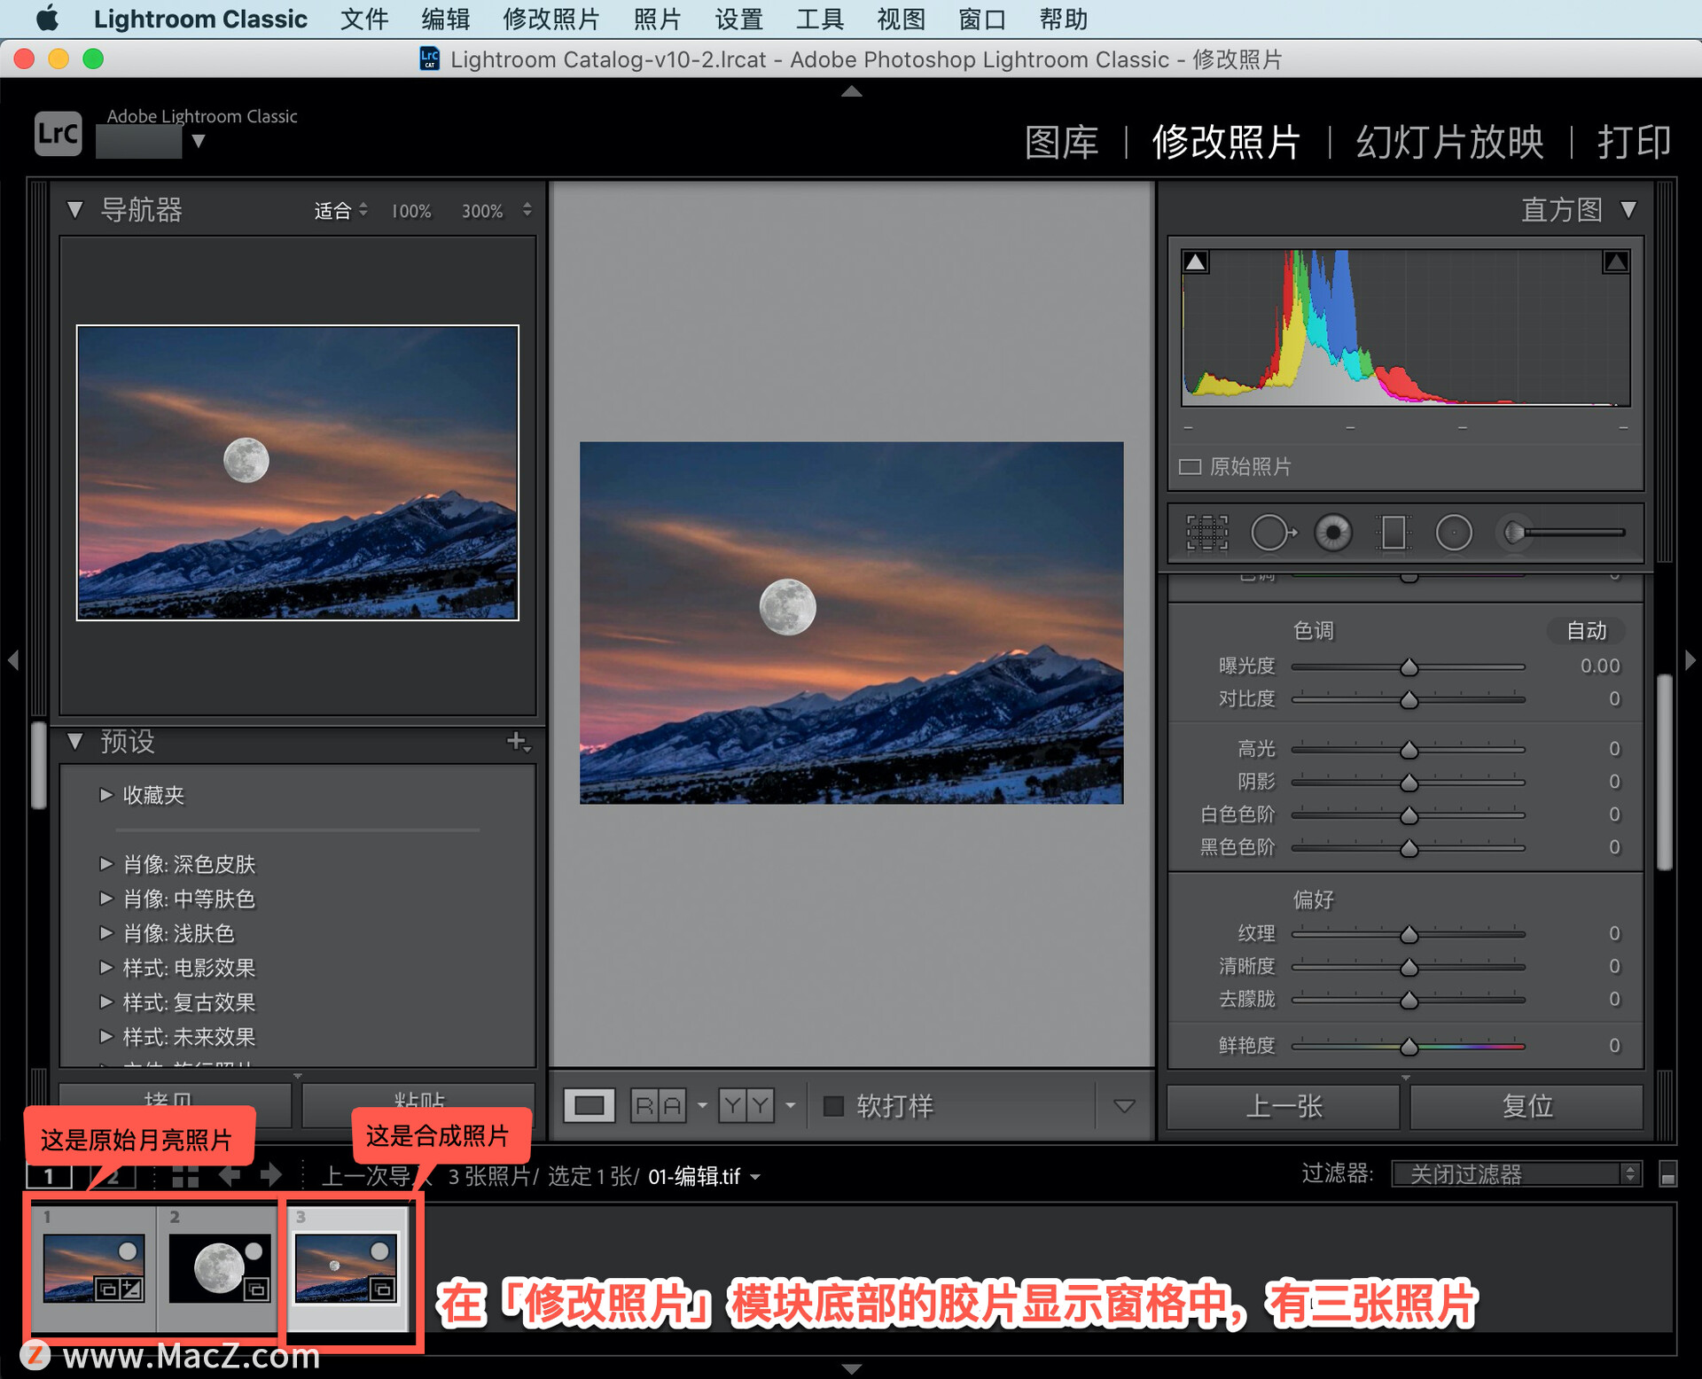Collapse the 预设 panel
The width and height of the screenshot is (1702, 1379).
pyautogui.click(x=75, y=741)
